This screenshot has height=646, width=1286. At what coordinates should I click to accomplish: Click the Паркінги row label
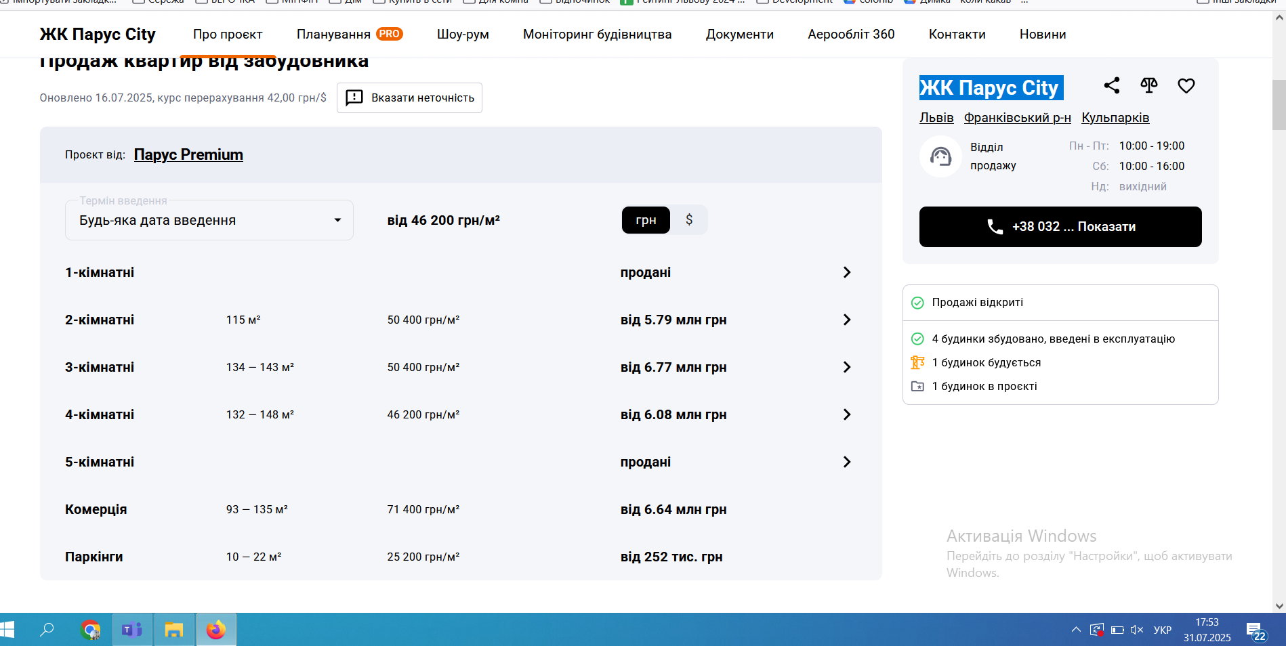pyautogui.click(x=94, y=557)
